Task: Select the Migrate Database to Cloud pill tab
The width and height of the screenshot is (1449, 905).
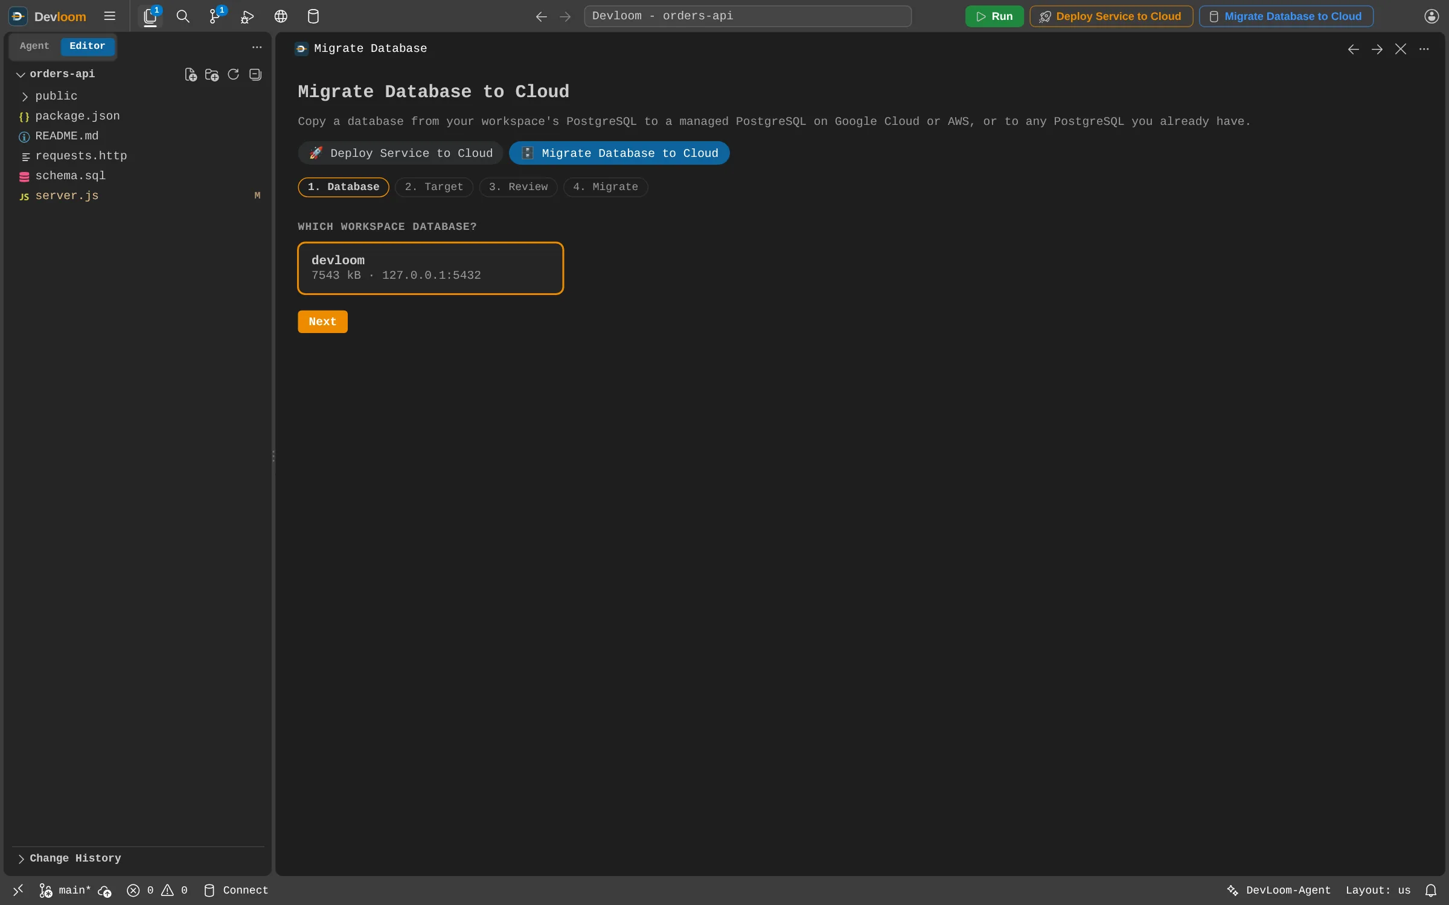Action: (619, 153)
